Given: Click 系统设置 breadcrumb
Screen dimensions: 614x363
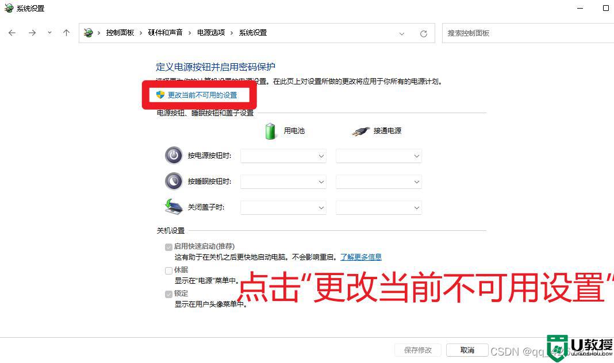Looking at the screenshot, I should [x=253, y=33].
